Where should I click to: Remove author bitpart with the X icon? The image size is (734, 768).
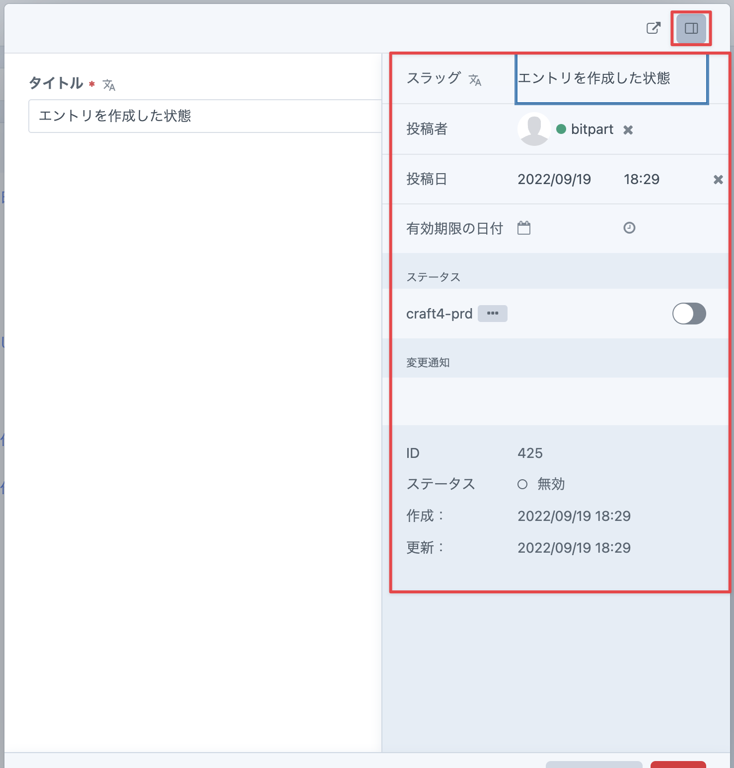pos(628,129)
